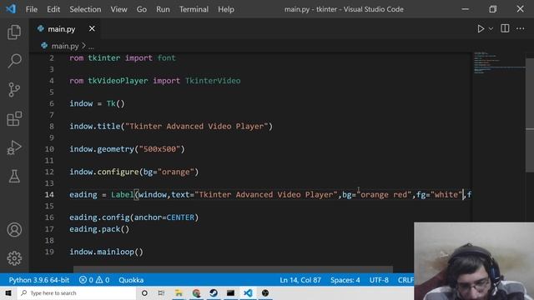
Task: Open the editor More Actions ellipsis
Action: click(x=520, y=28)
